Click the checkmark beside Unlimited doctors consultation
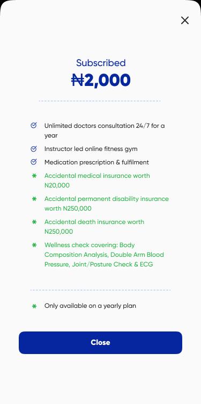The image size is (201, 404). tap(34, 126)
